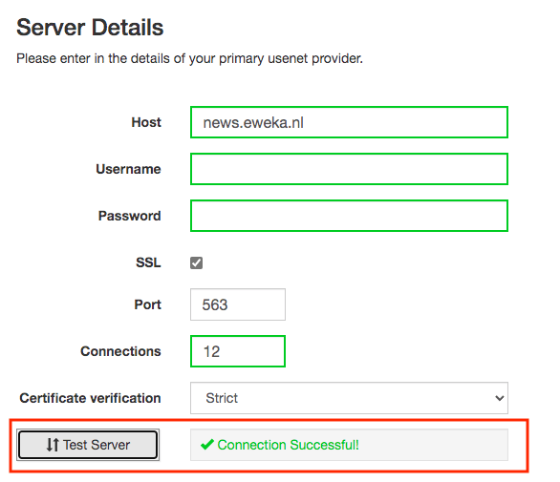Click the Port label
Image resolution: width=560 pixels, height=482 pixels.
point(147,304)
